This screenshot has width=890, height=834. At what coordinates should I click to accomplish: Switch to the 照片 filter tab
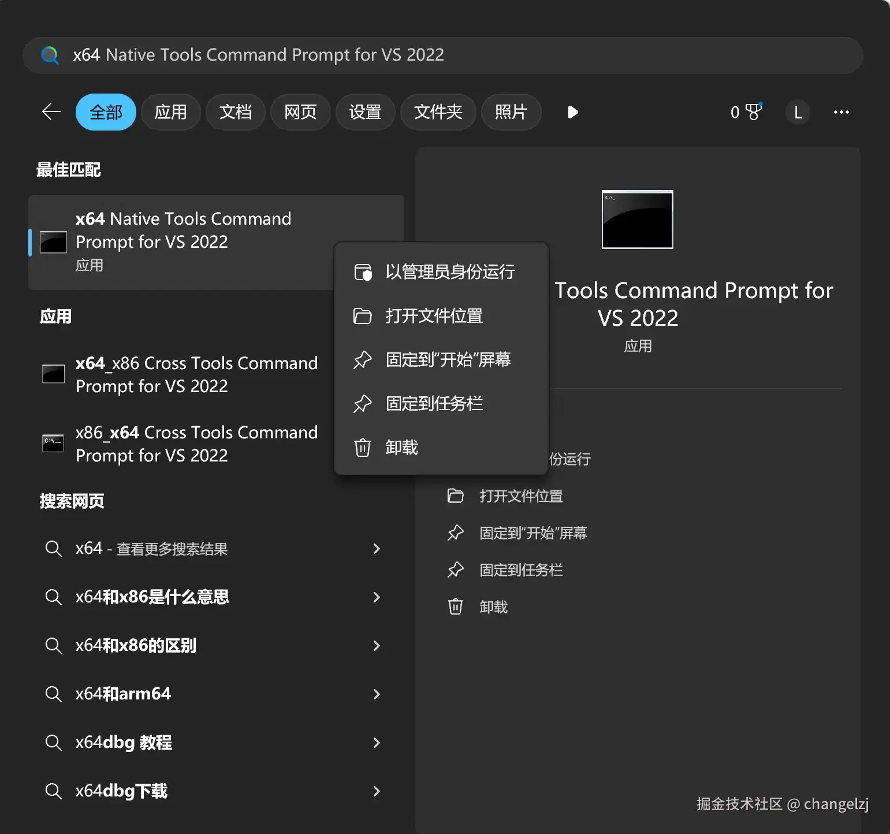(511, 112)
